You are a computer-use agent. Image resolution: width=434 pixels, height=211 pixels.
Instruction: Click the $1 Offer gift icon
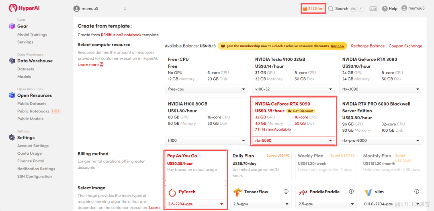(305, 8)
